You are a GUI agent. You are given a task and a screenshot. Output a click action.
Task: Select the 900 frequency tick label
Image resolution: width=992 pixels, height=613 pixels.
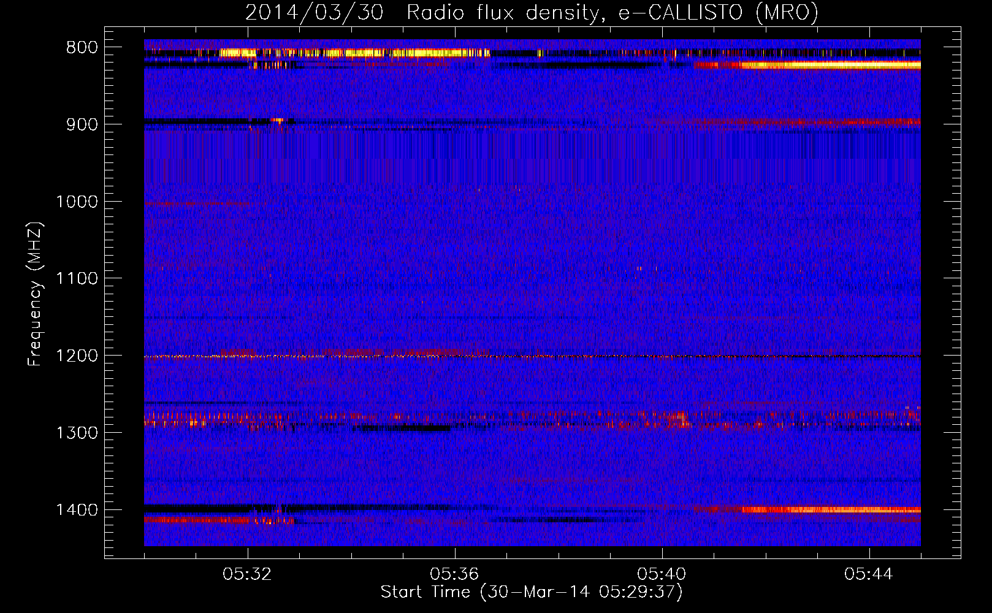point(82,124)
